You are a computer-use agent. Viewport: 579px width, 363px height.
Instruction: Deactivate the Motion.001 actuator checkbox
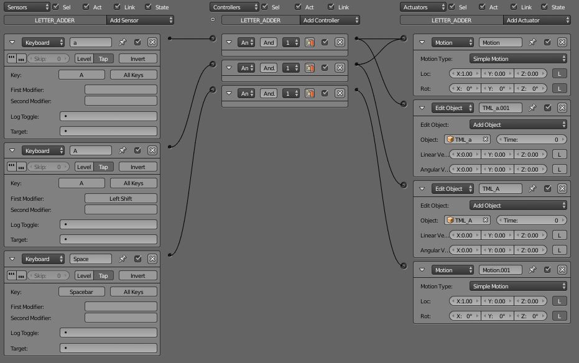(x=547, y=270)
